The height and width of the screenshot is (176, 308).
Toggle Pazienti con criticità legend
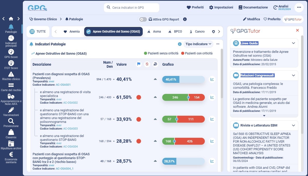(x=197, y=53)
